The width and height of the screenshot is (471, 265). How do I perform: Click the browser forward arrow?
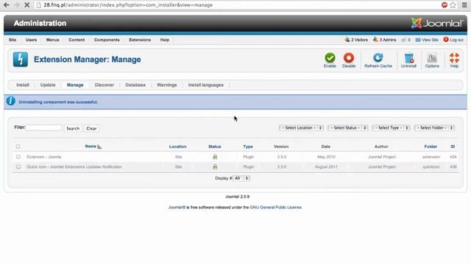point(17,5)
